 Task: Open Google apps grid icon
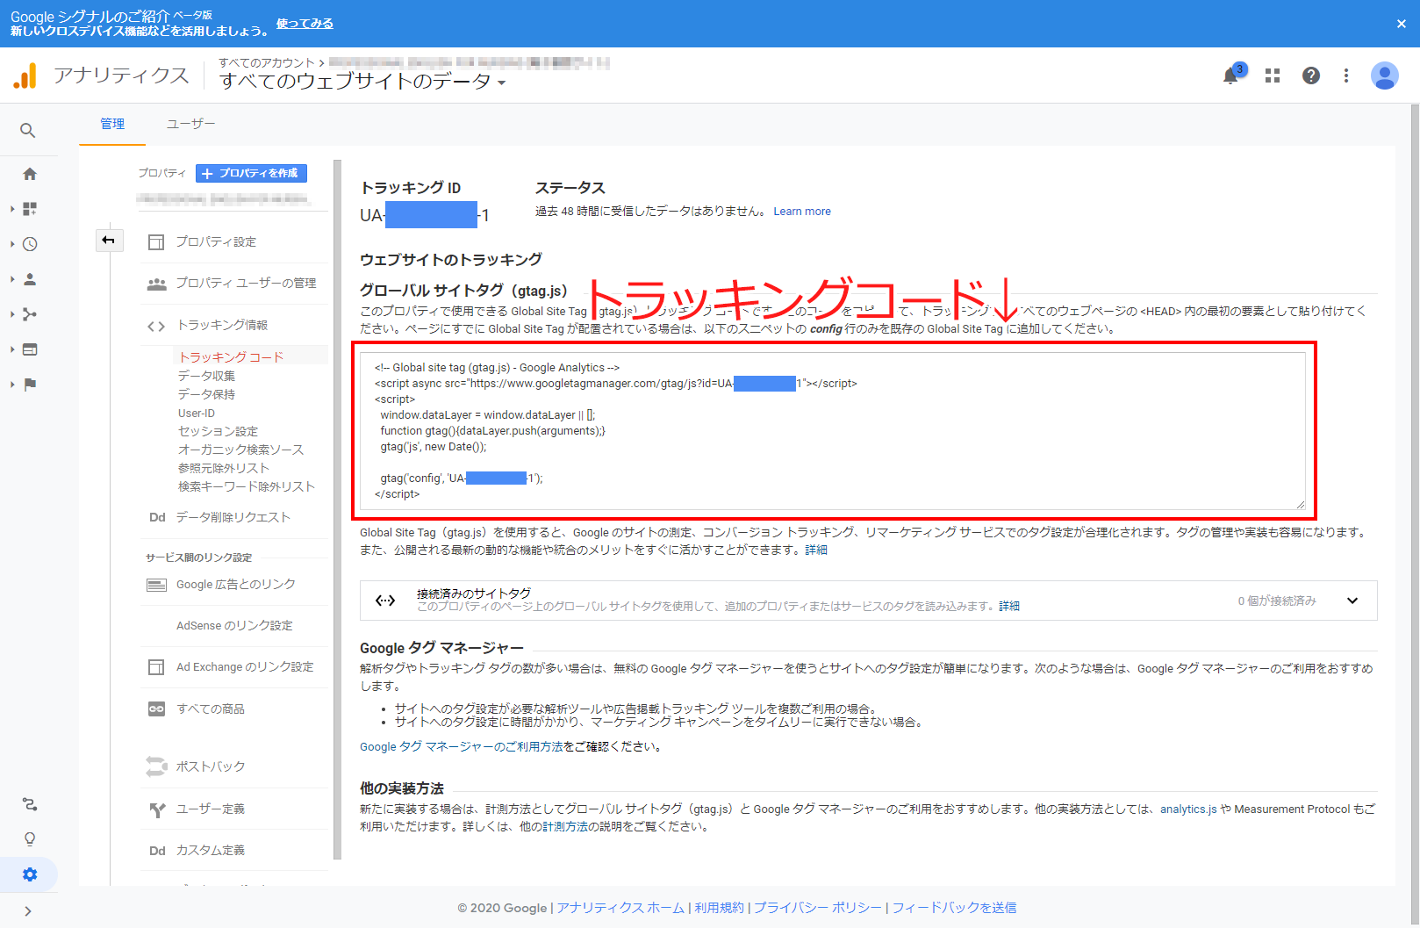pos(1273,76)
